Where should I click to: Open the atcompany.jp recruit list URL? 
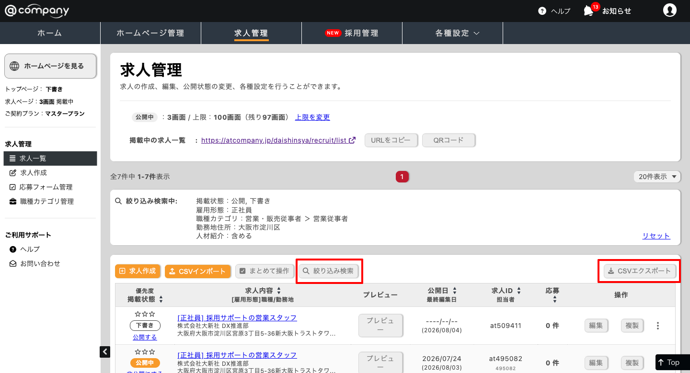pyautogui.click(x=278, y=140)
